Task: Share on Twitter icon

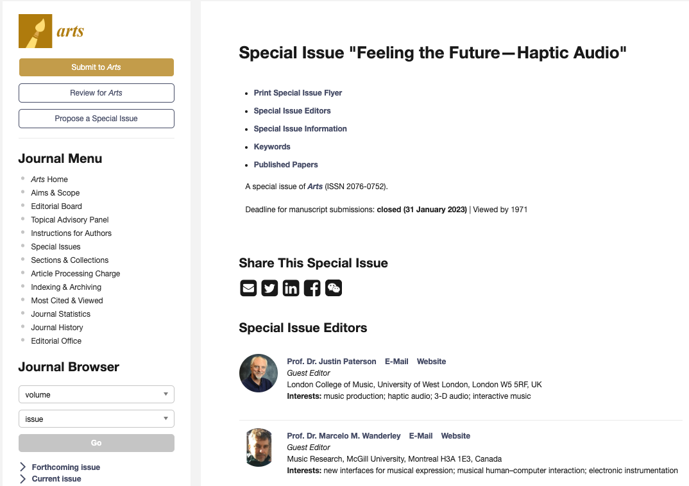Action: (x=269, y=288)
